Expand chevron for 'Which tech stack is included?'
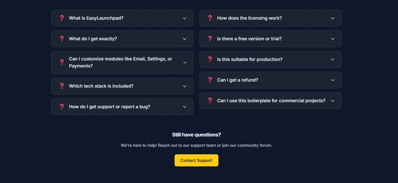This screenshot has width=398, height=183. tap(185, 86)
